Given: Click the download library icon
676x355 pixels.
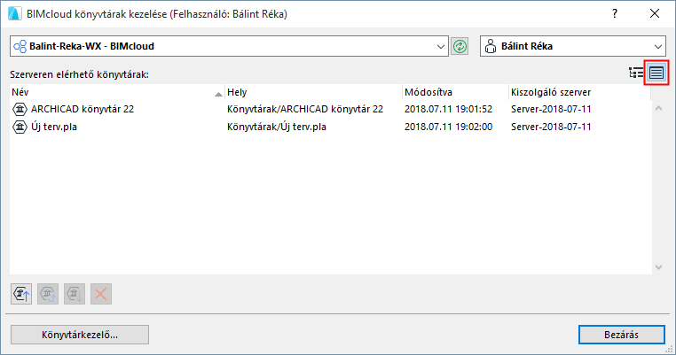Looking at the screenshot, I should [75, 294].
